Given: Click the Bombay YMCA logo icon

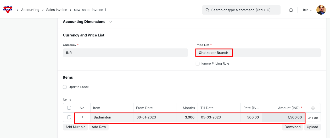Looking at the screenshot, I should [8, 10].
